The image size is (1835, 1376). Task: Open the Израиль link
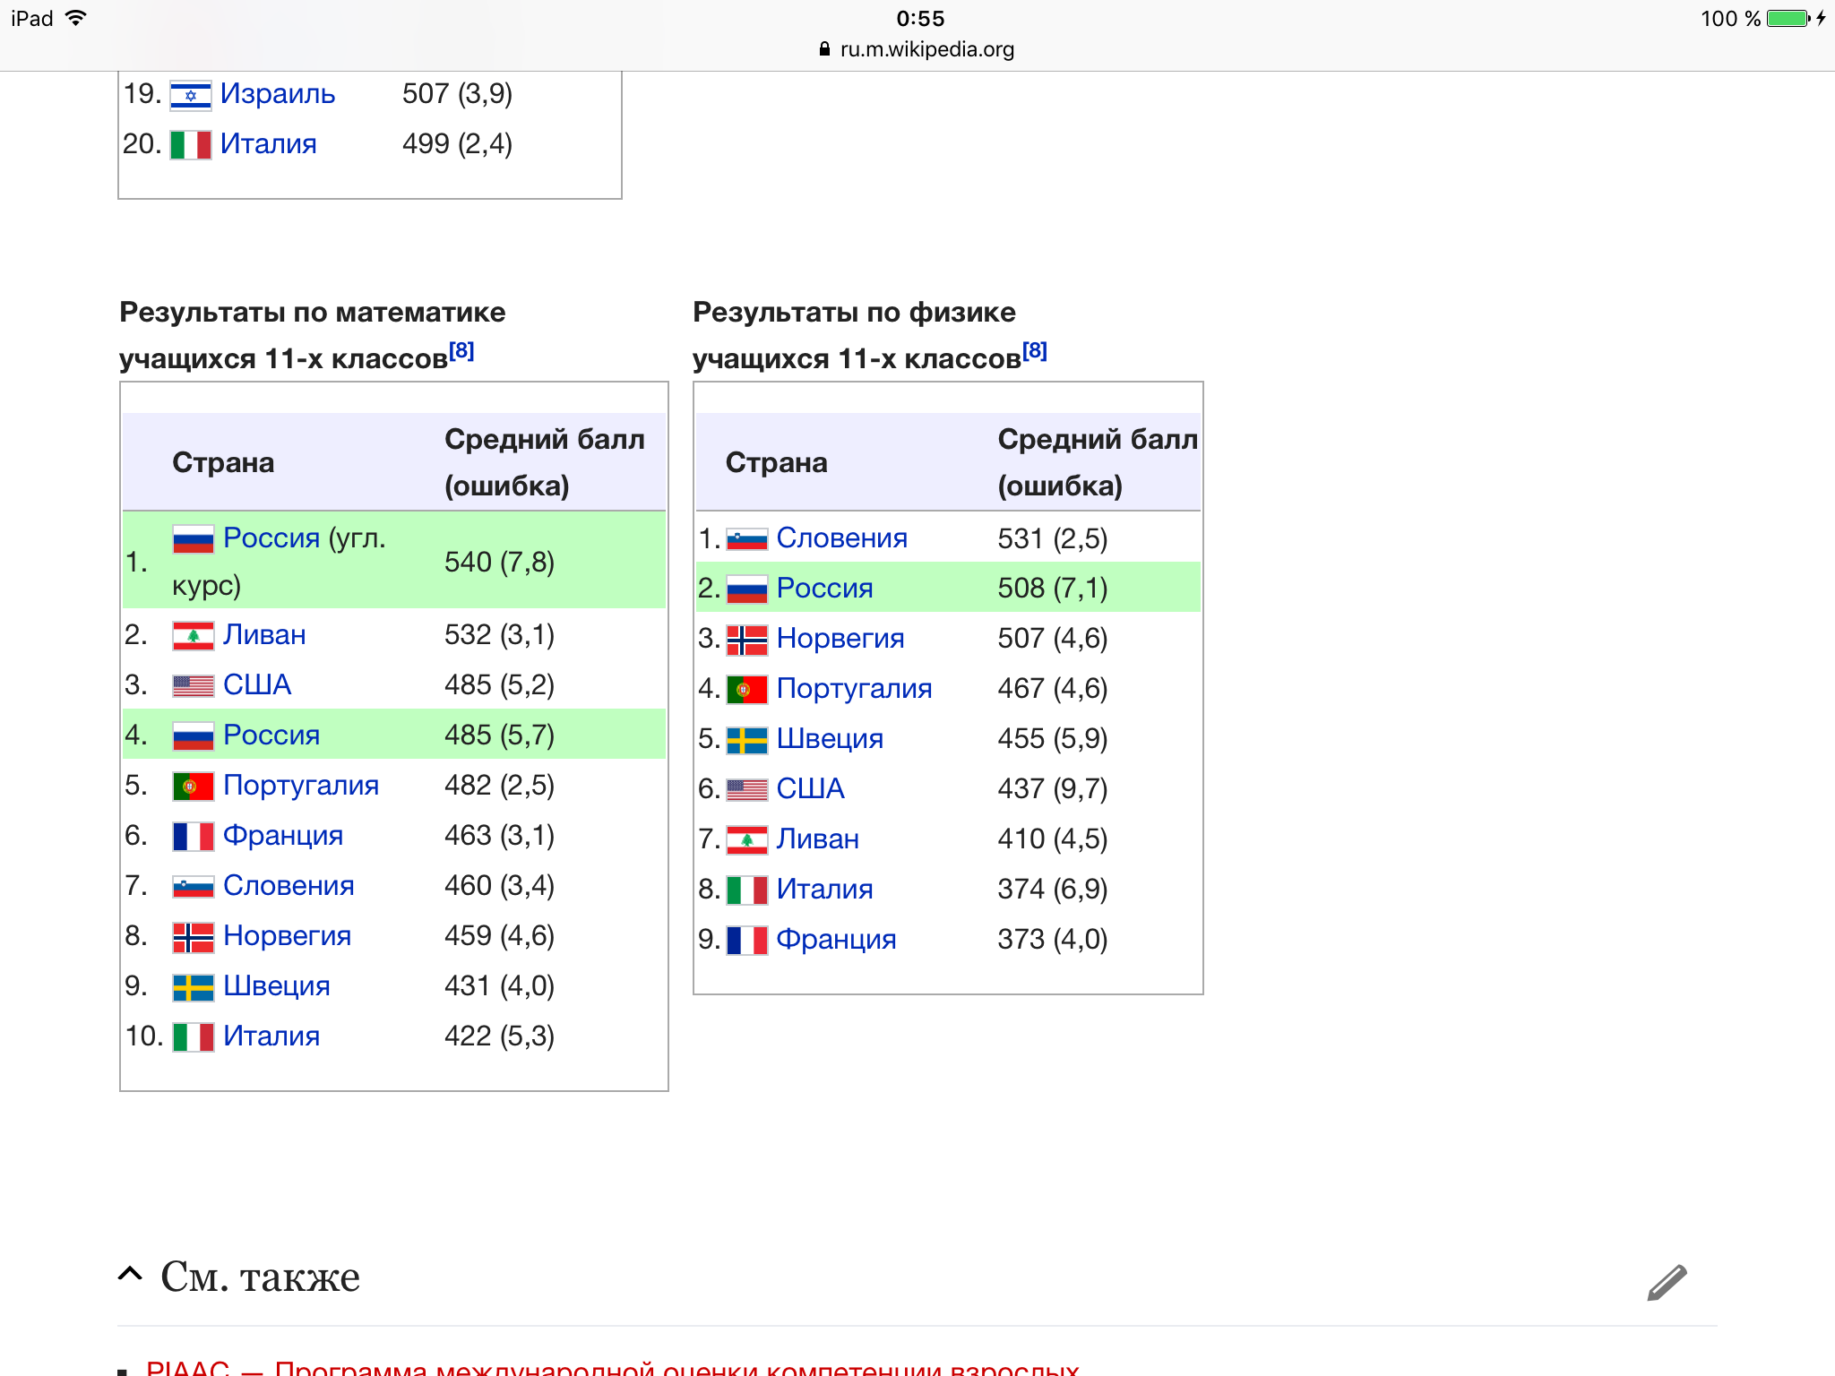coord(278,93)
